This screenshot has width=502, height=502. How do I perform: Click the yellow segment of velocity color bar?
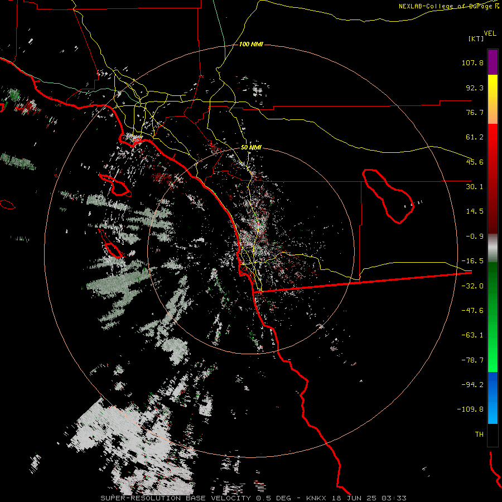coord(493,99)
